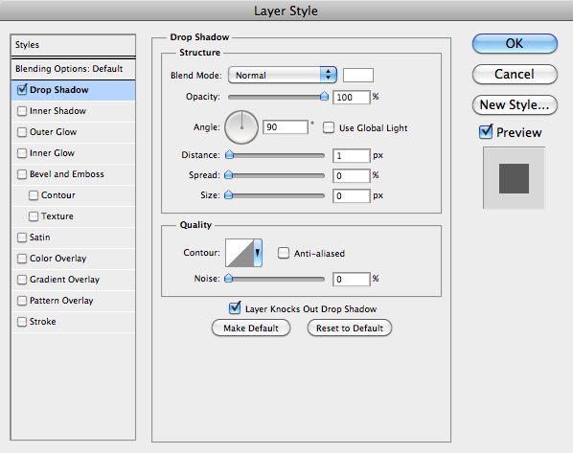
Task: Open the Blend Mode dropdown
Action: click(x=282, y=75)
